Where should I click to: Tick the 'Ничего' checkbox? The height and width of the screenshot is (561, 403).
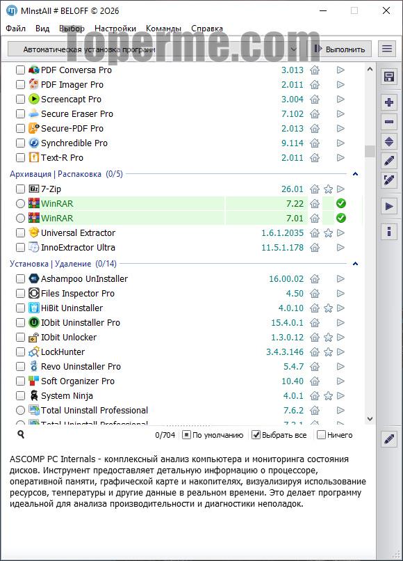click(x=321, y=435)
